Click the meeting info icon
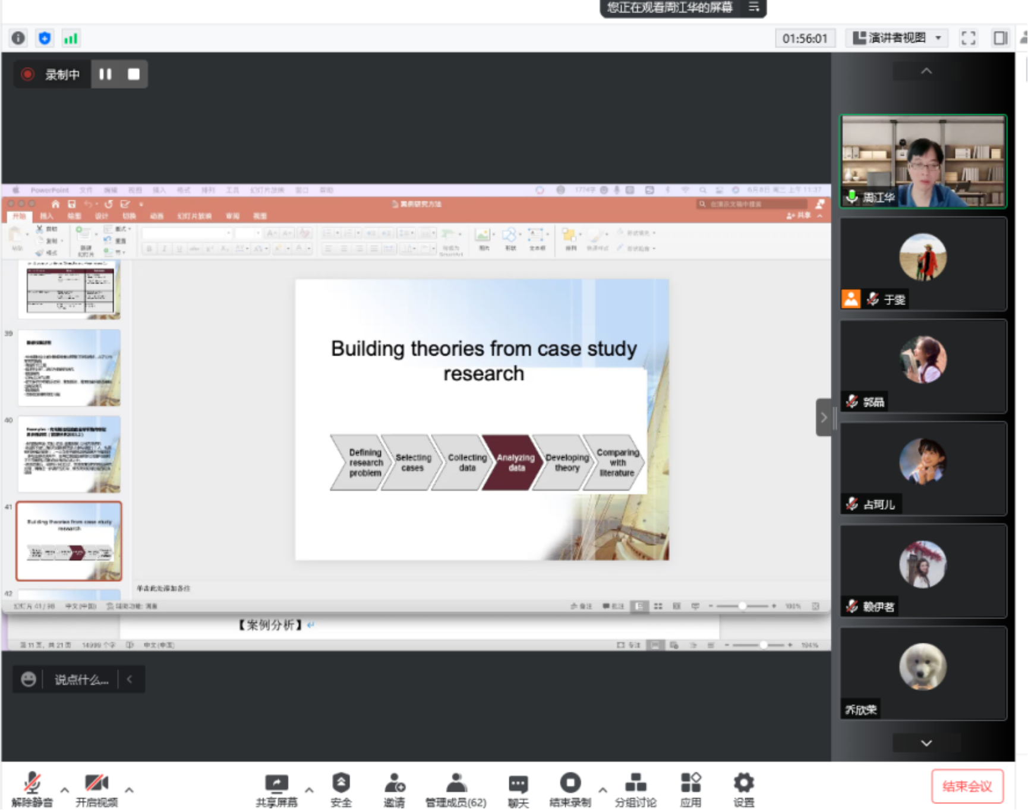The height and width of the screenshot is (810, 1028). click(x=18, y=38)
